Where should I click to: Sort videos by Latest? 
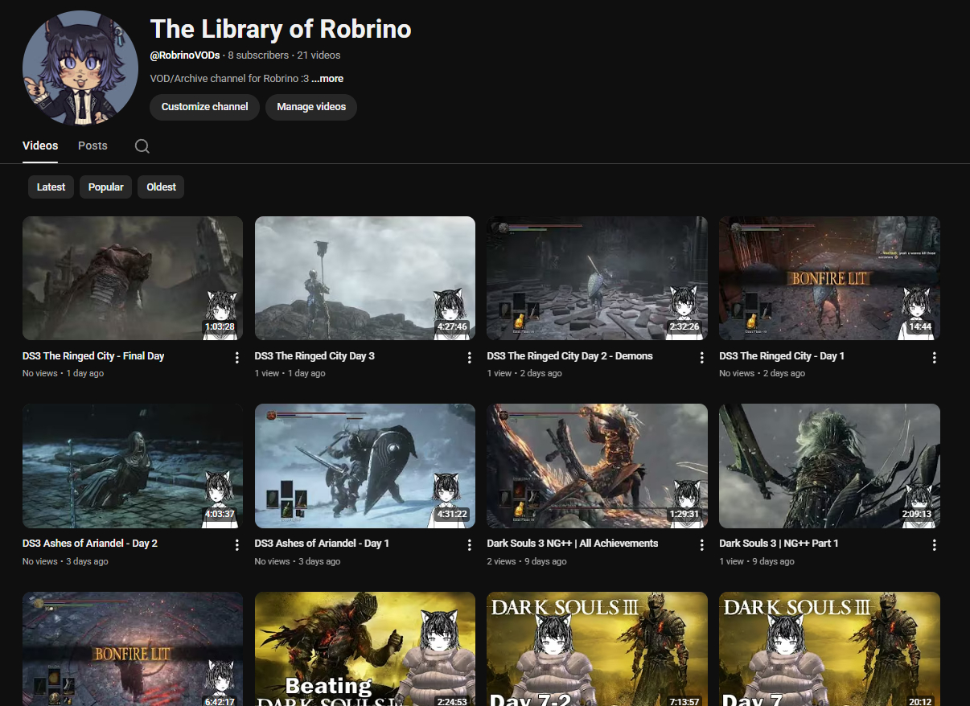pyautogui.click(x=51, y=187)
